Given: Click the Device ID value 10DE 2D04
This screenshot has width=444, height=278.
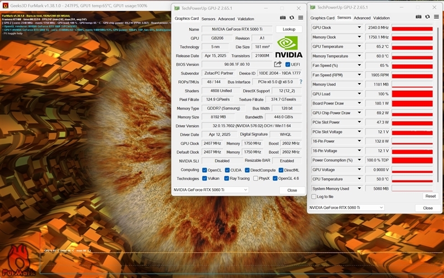Looking at the screenshot, I should click(x=280, y=73).
